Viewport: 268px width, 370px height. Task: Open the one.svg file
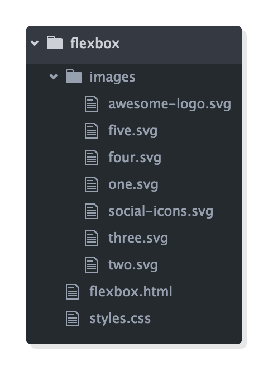[133, 184]
